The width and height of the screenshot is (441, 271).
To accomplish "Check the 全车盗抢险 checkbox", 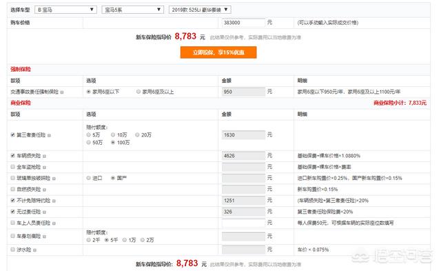I will point(12,167).
